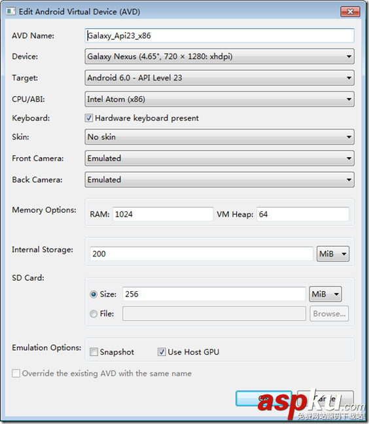Open SD Card MiB unit dropdown

tap(325, 294)
